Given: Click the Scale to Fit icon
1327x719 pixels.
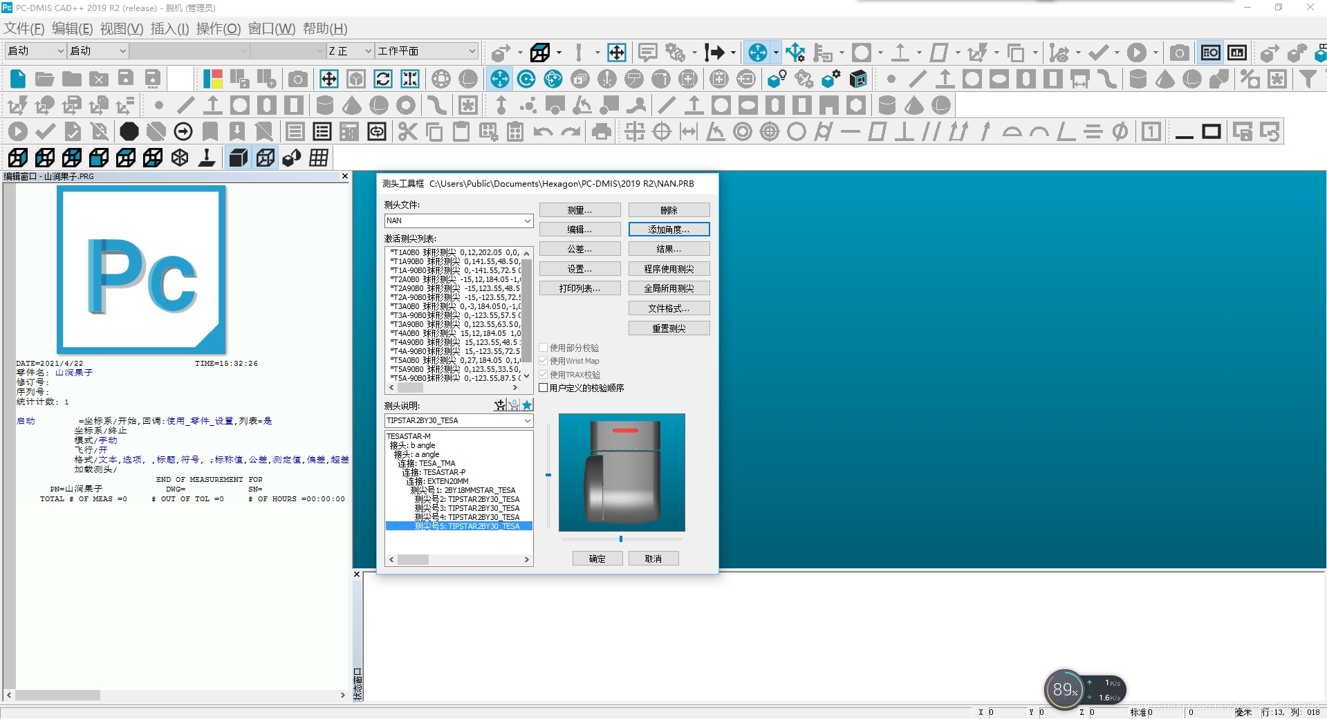Looking at the screenshot, I should [329, 79].
